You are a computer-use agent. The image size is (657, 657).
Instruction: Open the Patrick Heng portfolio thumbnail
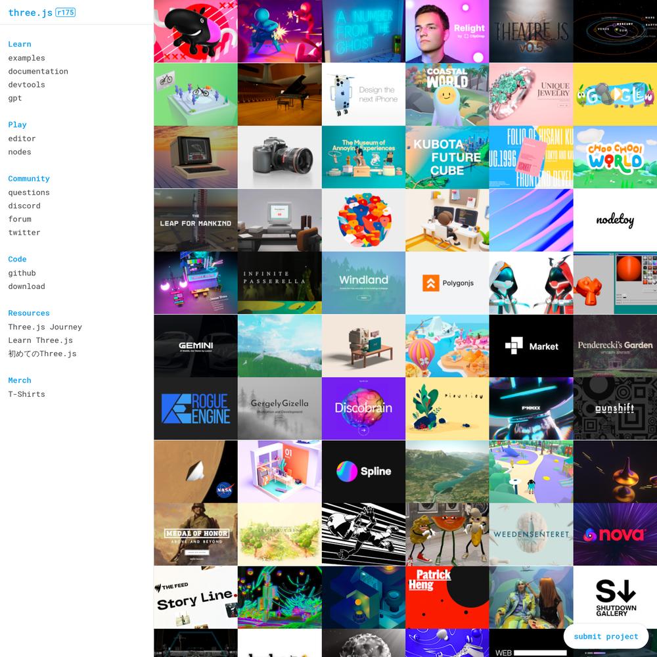click(x=447, y=597)
